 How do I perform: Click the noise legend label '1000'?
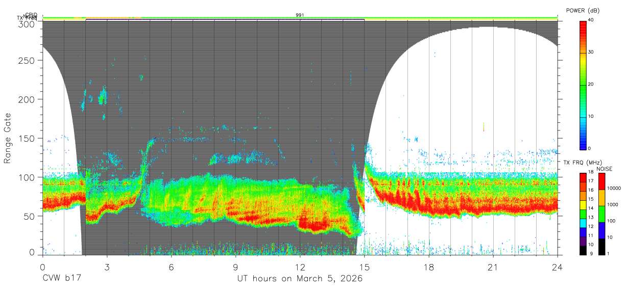(612, 205)
